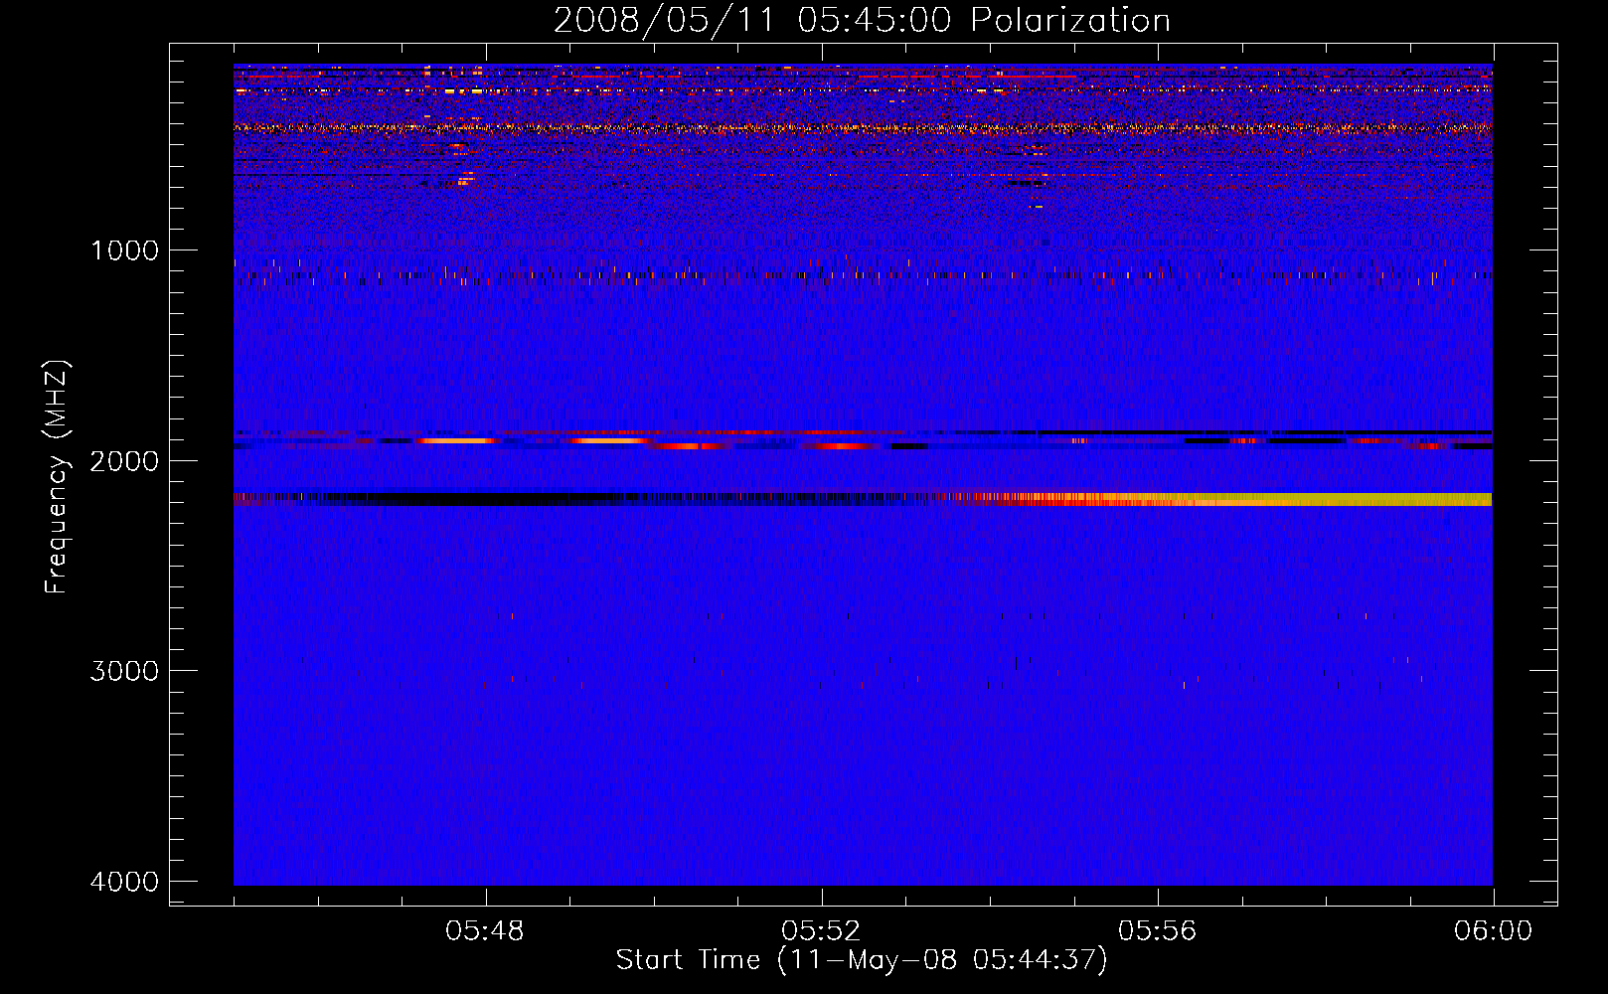1608x994 pixels.
Task: Click the 4000 frequency tick label
Action: point(124,882)
